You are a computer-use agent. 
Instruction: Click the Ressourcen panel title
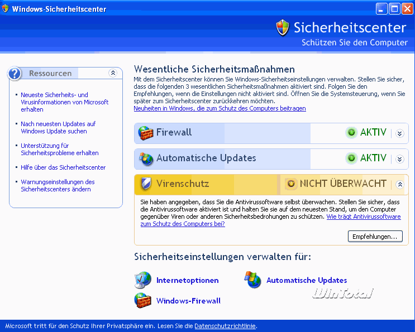[50, 73]
